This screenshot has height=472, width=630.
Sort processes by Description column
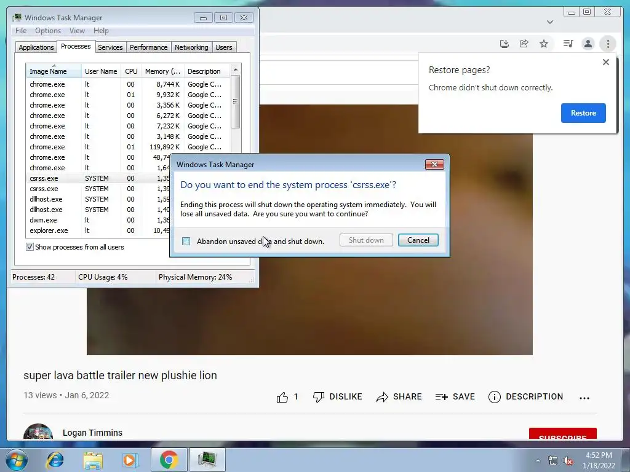pyautogui.click(x=207, y=71)
